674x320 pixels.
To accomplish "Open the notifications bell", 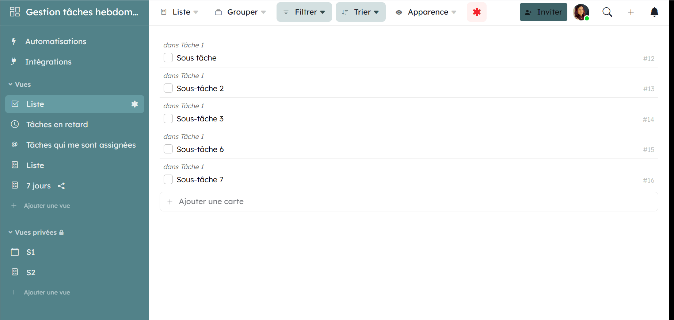I will tap(654, 12).
